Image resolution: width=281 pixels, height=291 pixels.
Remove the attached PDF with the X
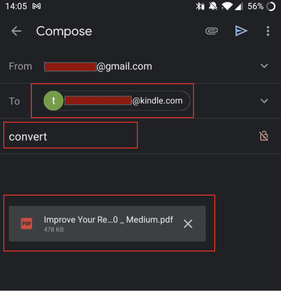coord(188,224)
